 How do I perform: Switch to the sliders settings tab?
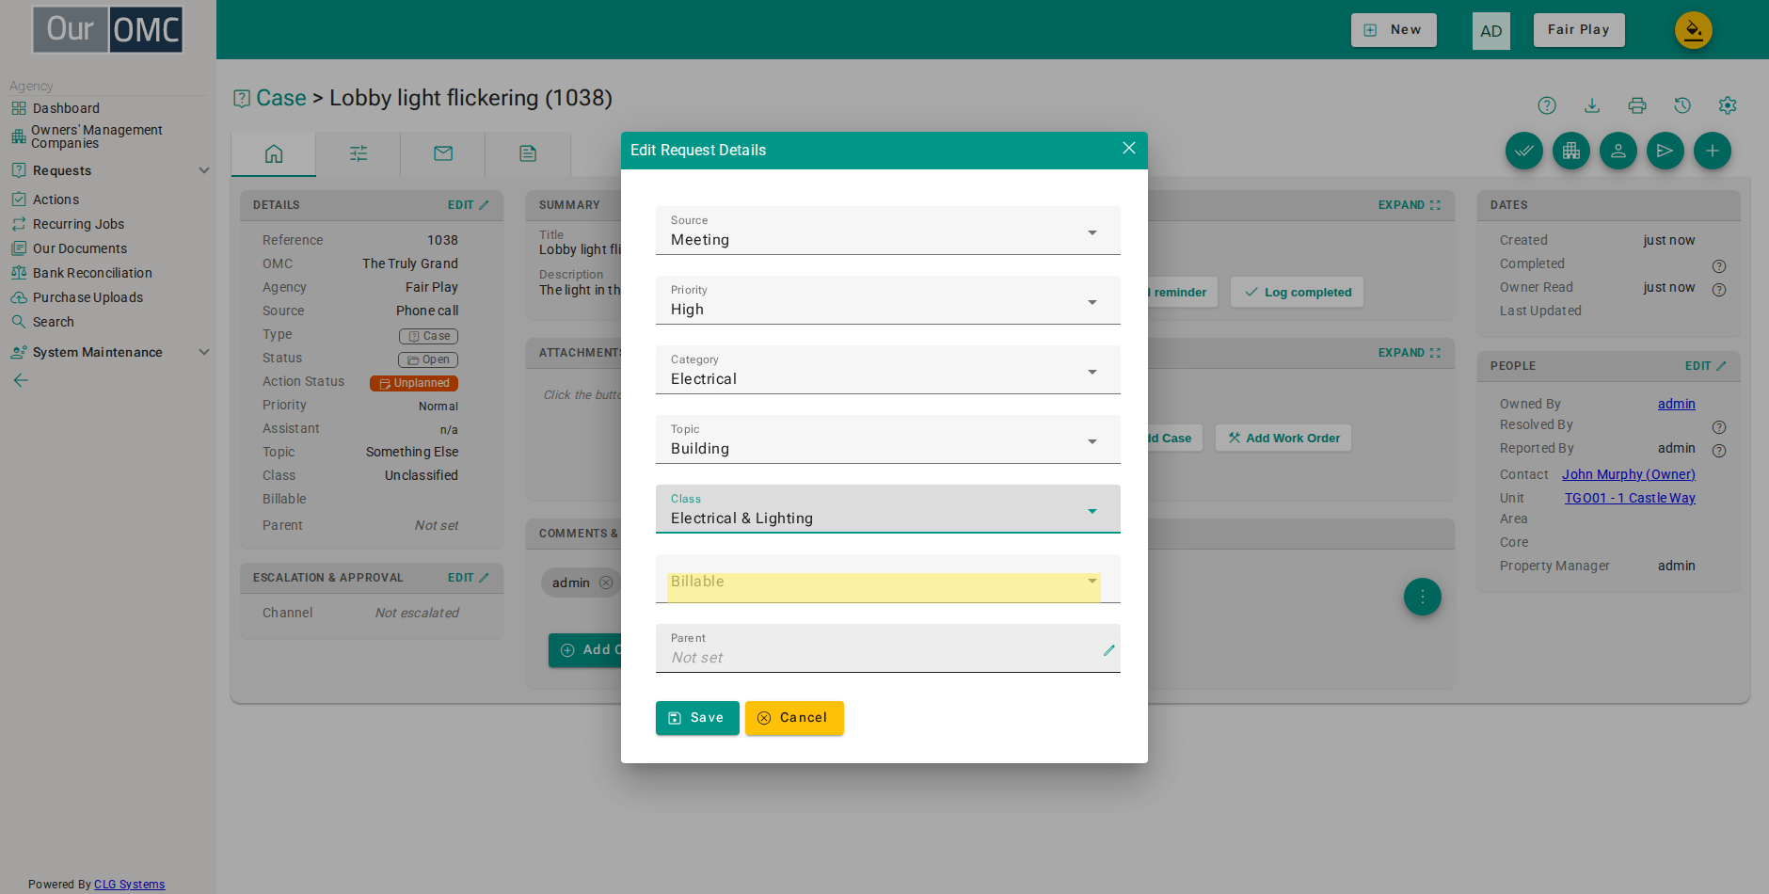(x=359, y=153)
